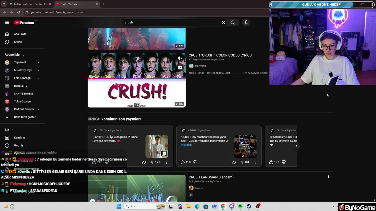Open the tab search dropdown
This screenshot has height=211, width=376.
tap(4, 4)
